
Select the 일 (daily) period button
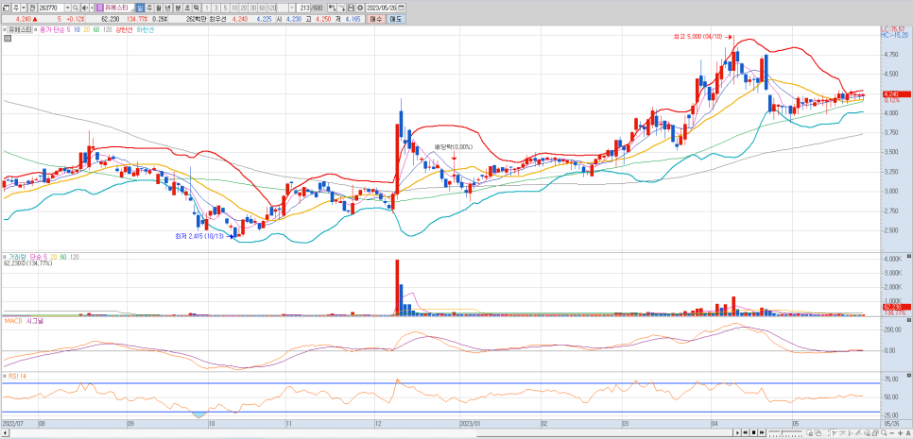140,8
